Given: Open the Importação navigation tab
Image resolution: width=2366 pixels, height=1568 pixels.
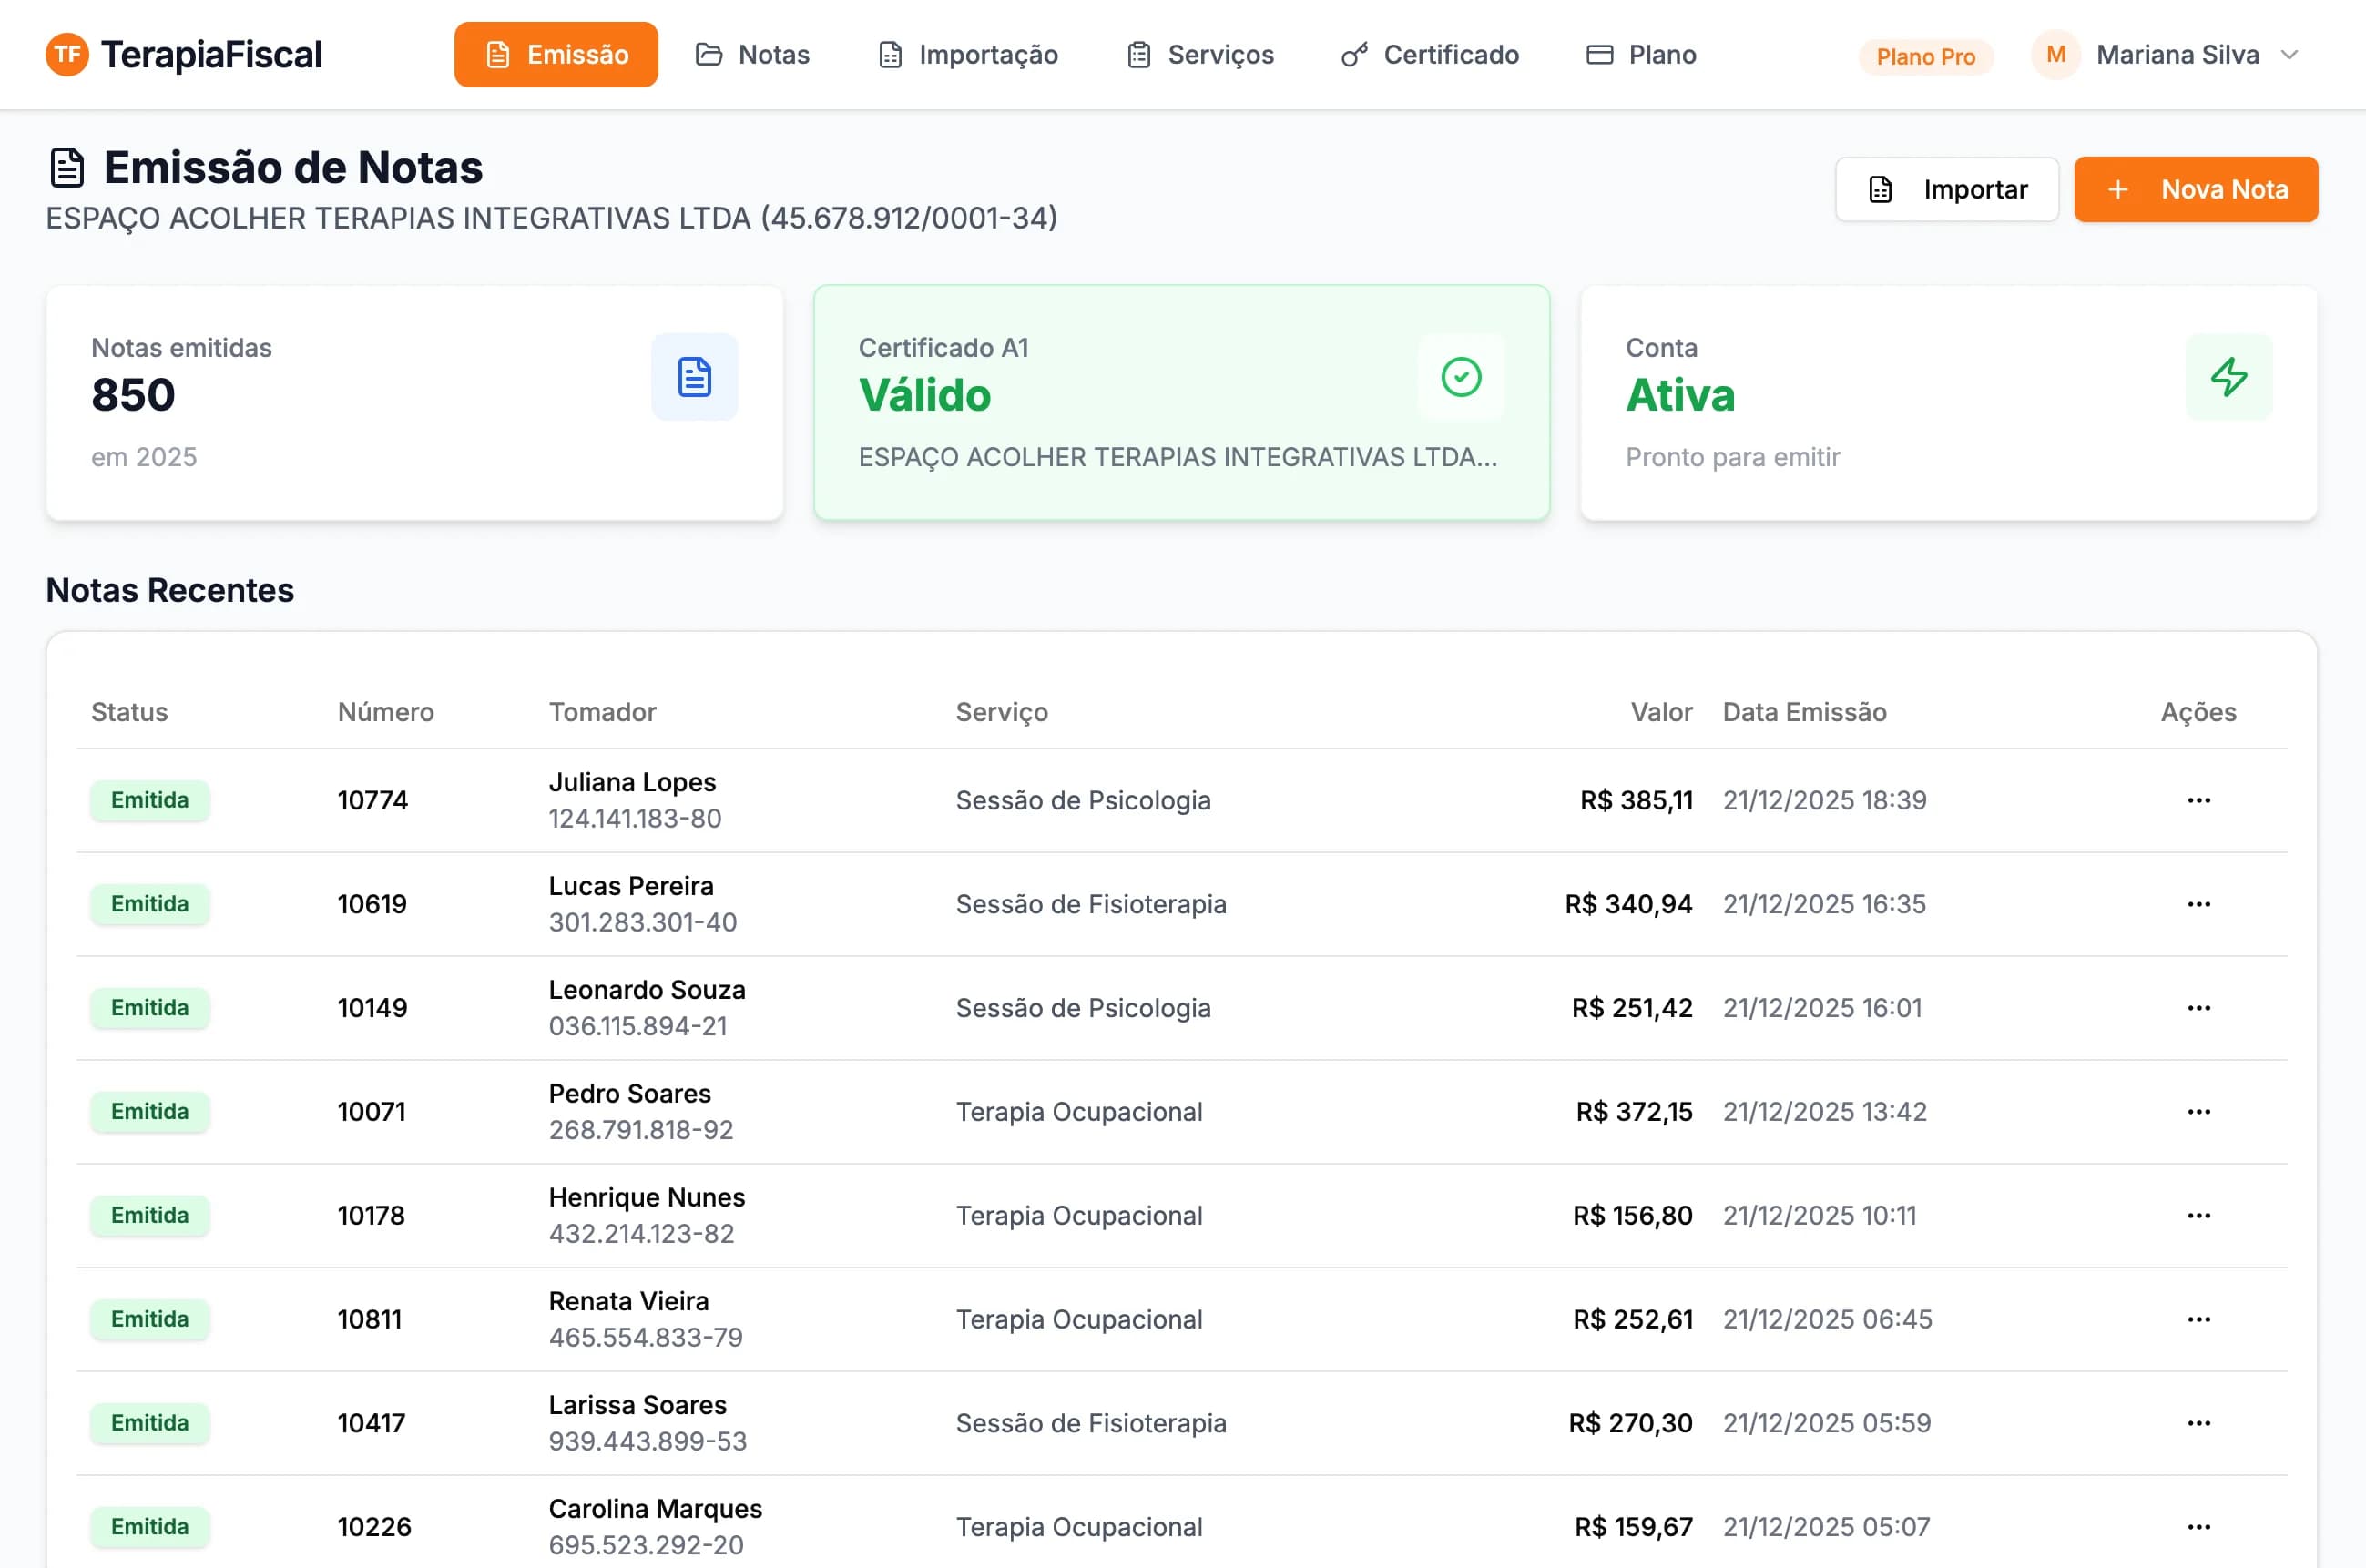Looking at the screenshot, I should (968, 54).
